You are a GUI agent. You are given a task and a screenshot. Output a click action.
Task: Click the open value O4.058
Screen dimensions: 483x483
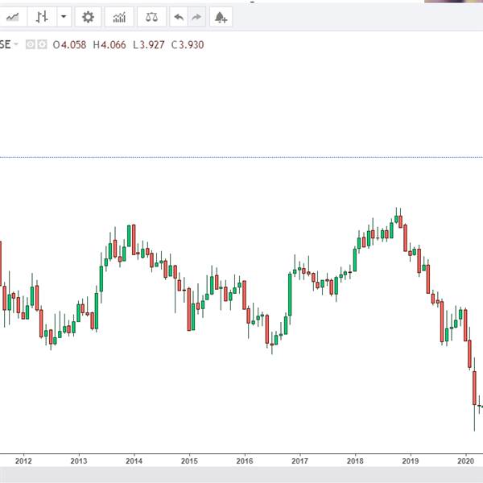pyautogui.click(x=69, y=45)
